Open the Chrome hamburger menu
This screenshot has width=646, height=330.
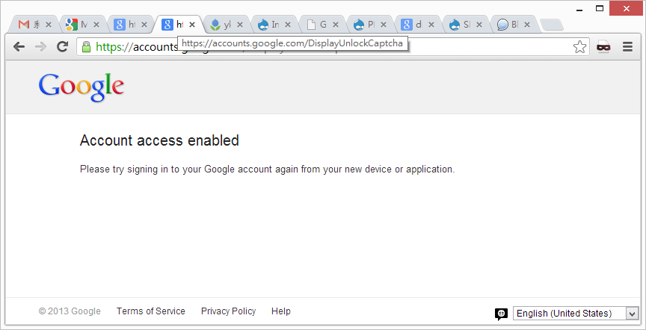(x=627, y=46)
